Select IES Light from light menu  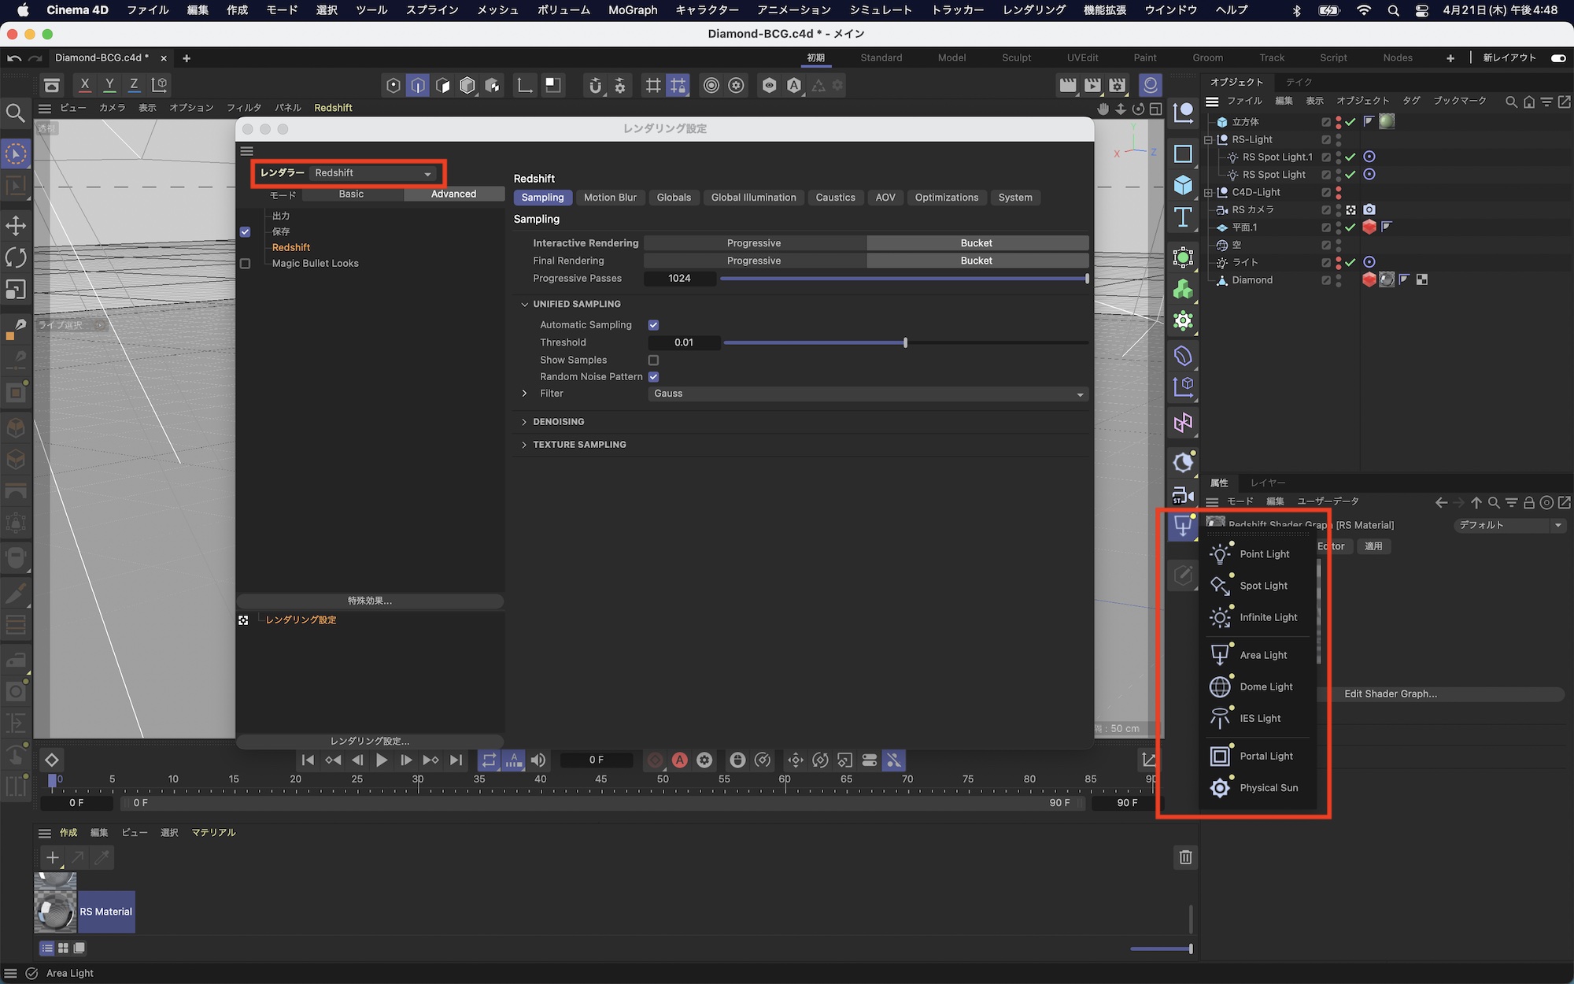pyautogui.click(x=1259, y=718)
